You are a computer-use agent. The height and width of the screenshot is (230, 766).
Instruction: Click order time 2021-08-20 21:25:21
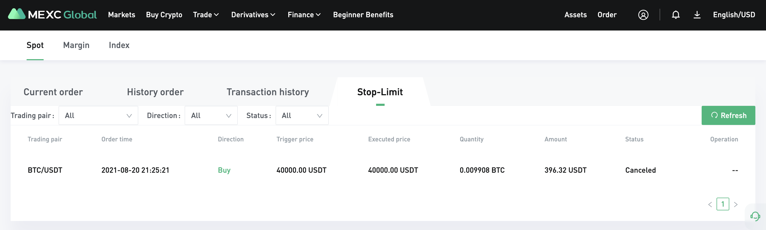tap(135, 170)
